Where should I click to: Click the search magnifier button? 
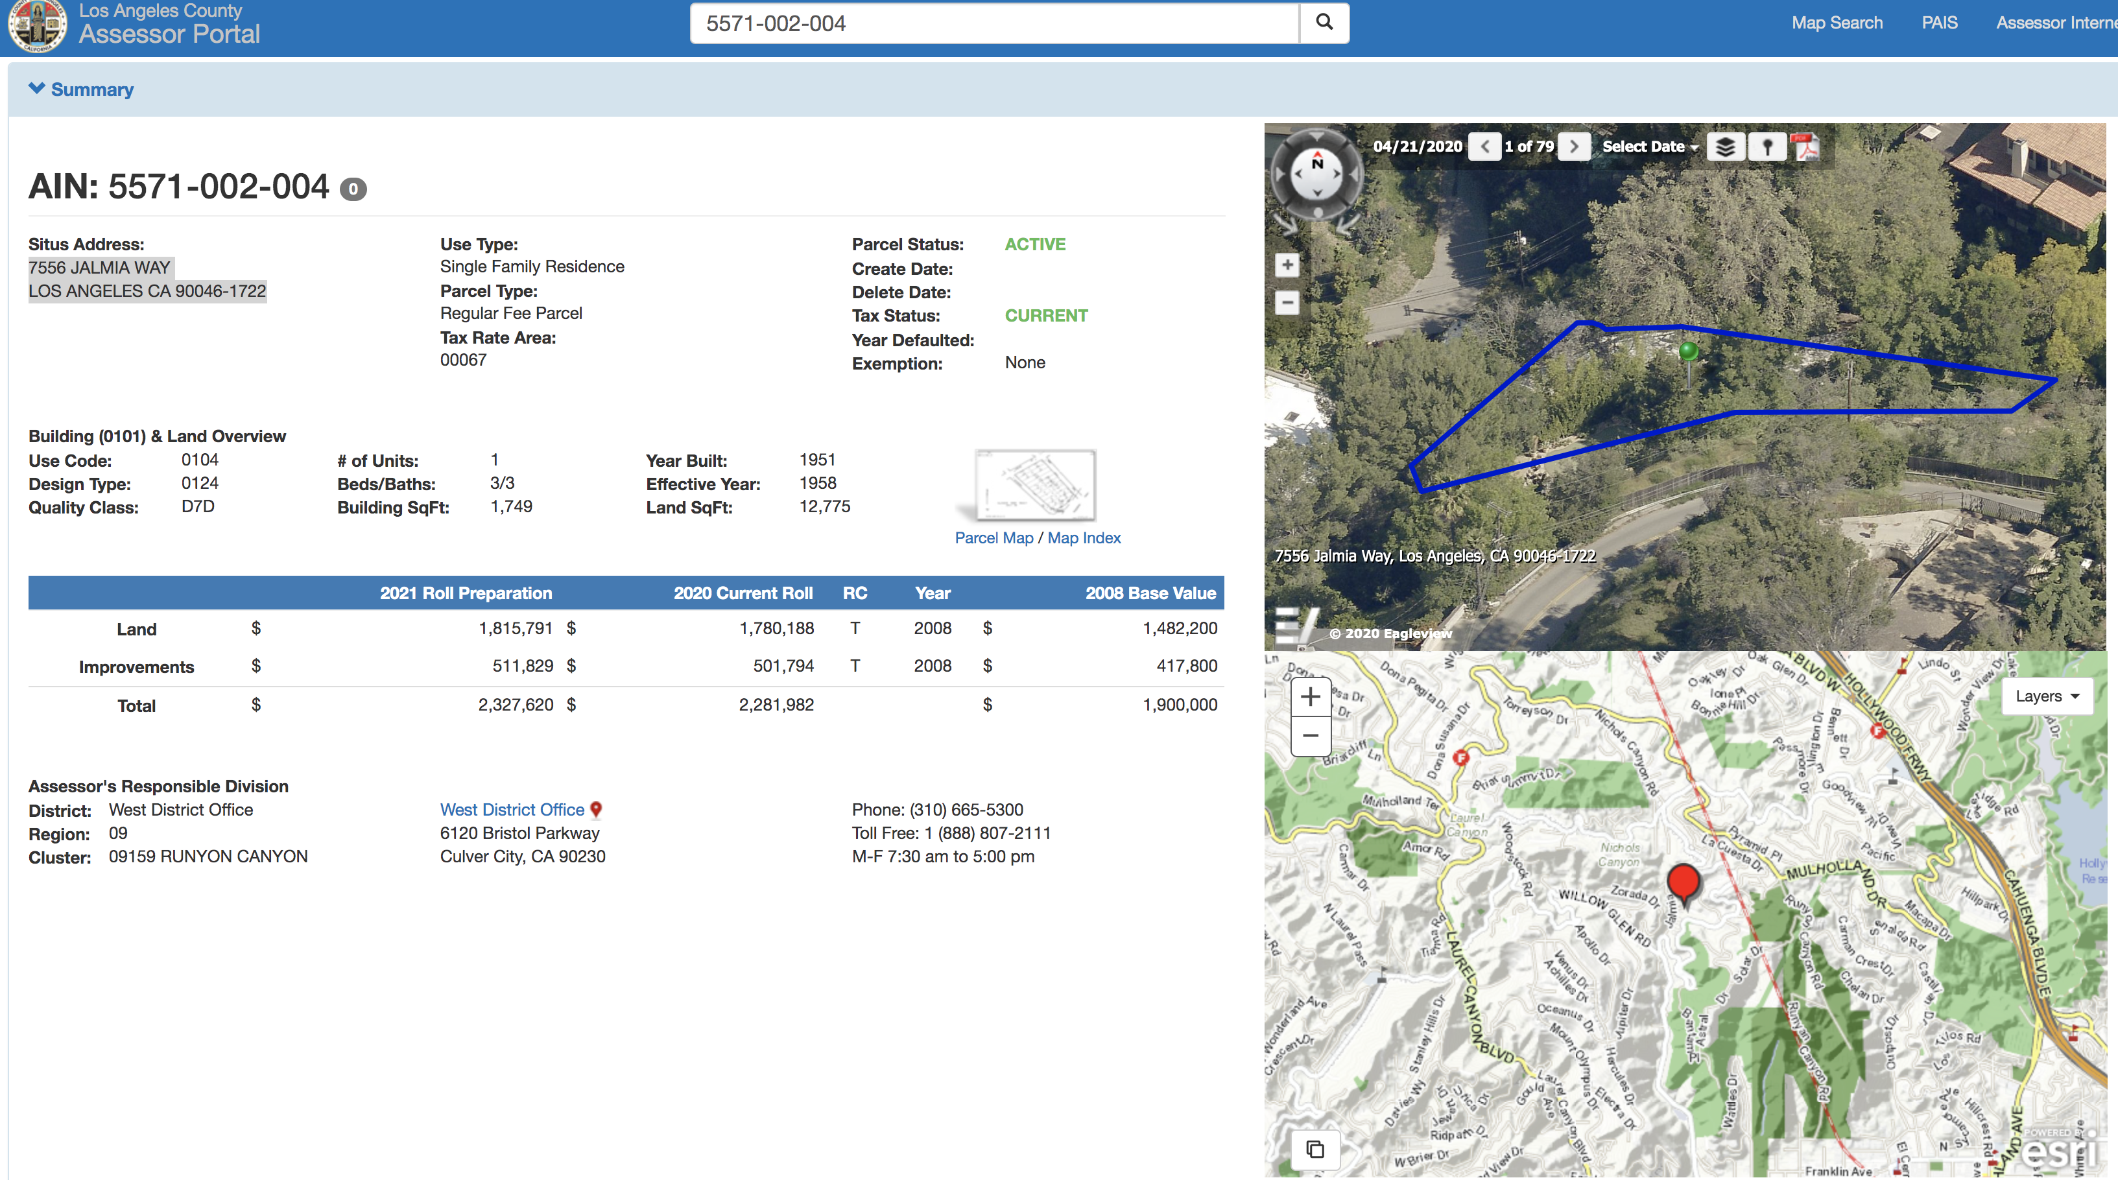click(1324, 23)
